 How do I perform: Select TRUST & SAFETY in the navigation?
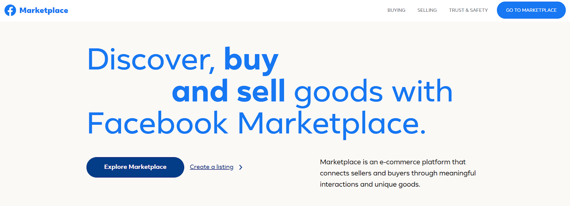[x=468, y=10]
